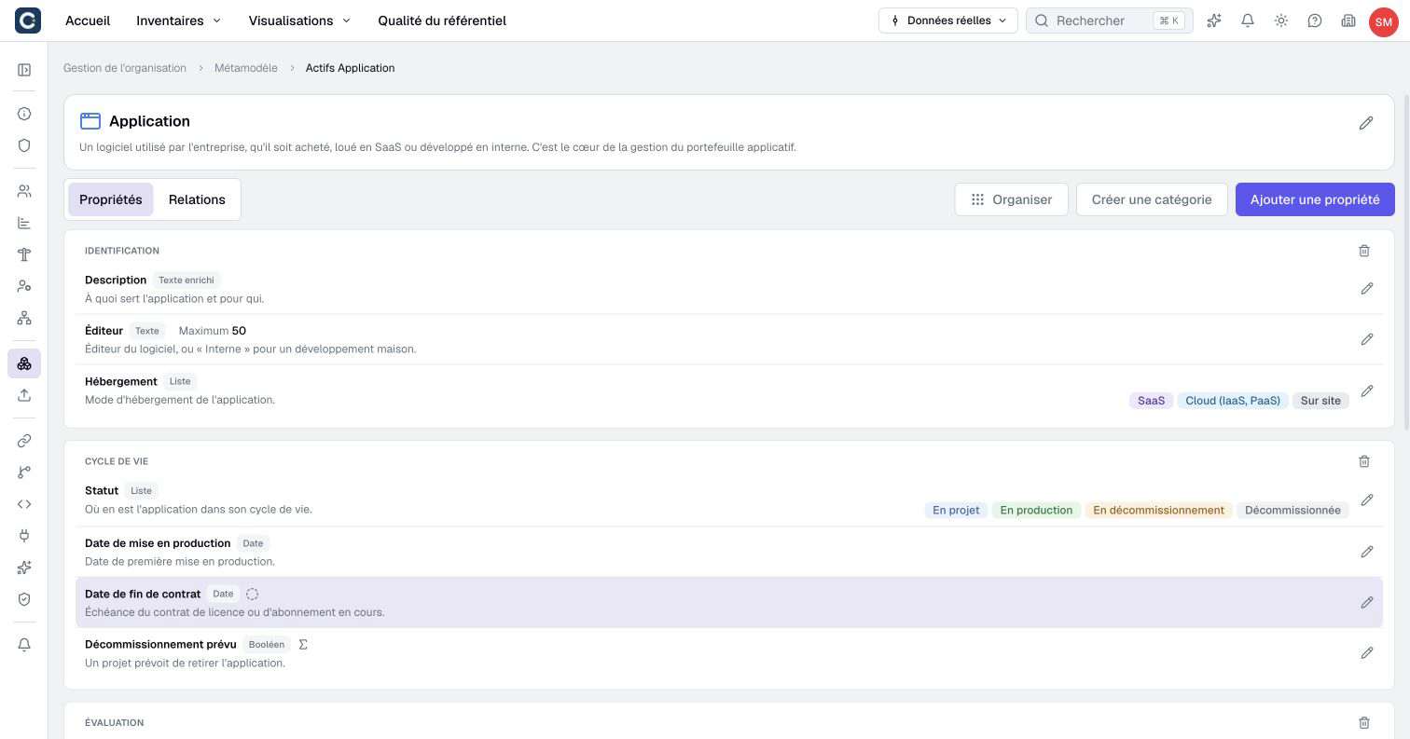This screenshot has height=739, width=1410.
Task: Edit the Date de fin de contrat property
Action: (x=1367, y=603)
